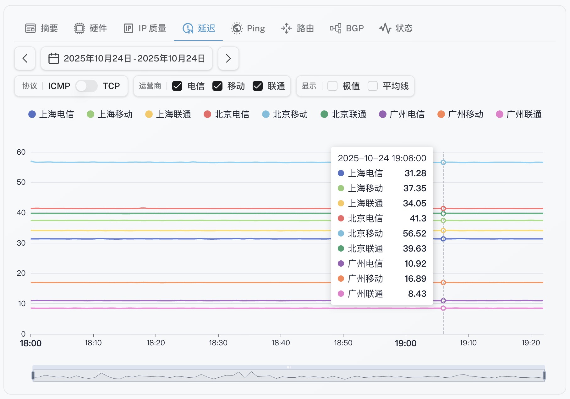The width and height of the screenshot is (570, 399).
Task: Click the 路由 routing arrows icon
Action: click(286, 28)
